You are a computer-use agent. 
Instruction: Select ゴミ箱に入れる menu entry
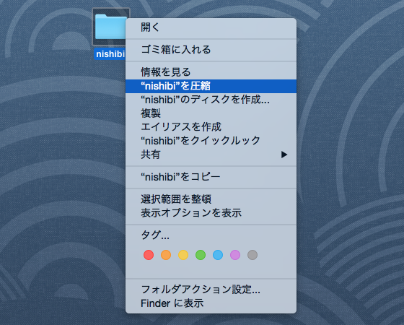click(211, 50)
